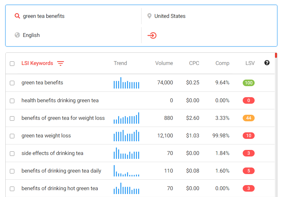Click the location pin icon
283x197 pixels.
[149, 16]
